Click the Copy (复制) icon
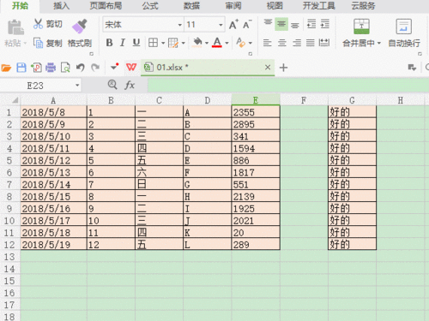Image resolution: width=429 pixels, height=321 pixels. 38,43
